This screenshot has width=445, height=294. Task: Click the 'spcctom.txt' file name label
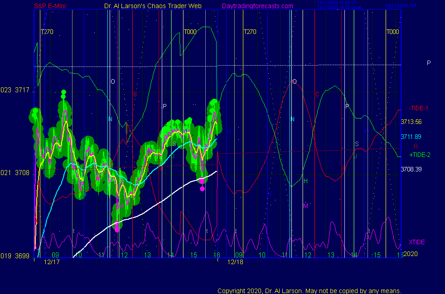click(x=401, y=5)
